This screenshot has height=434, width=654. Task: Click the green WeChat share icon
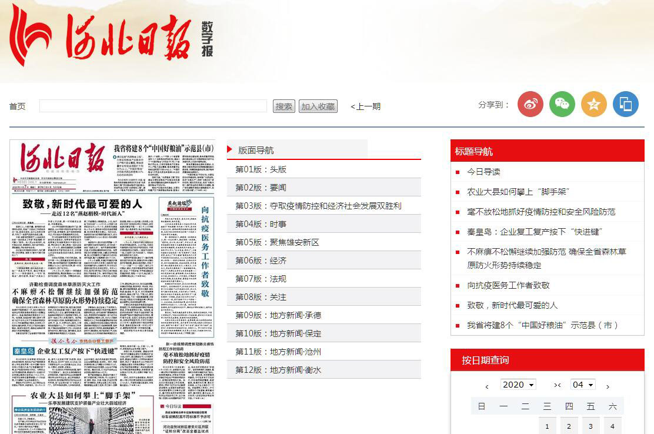tap(562, 105)
